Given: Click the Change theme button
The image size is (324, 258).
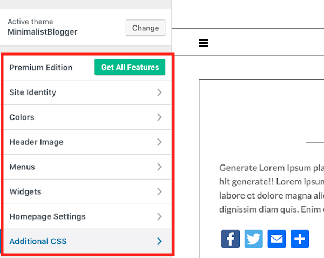Looking at the screenshot, I should point(145,28).
